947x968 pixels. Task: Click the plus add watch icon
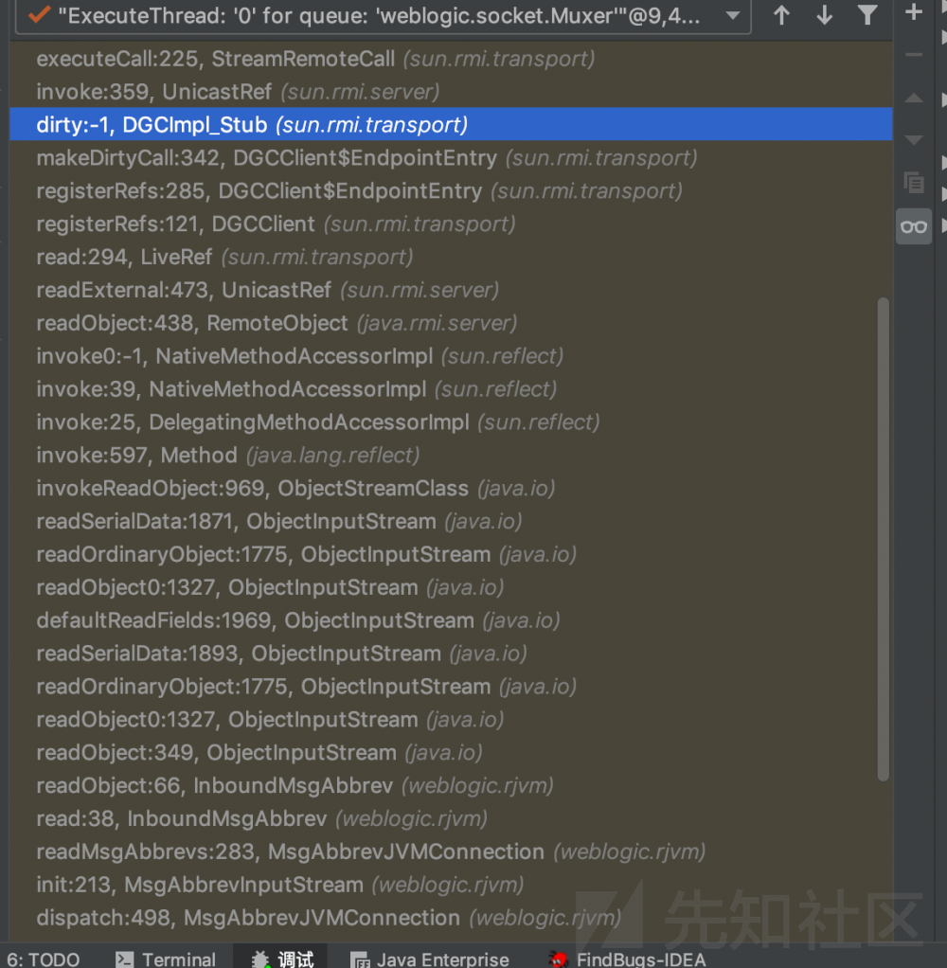coord(914,12)
